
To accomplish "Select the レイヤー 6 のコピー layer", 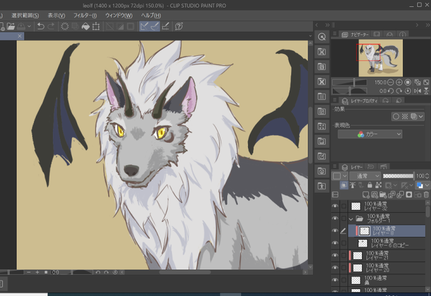I will coord(387,243).
